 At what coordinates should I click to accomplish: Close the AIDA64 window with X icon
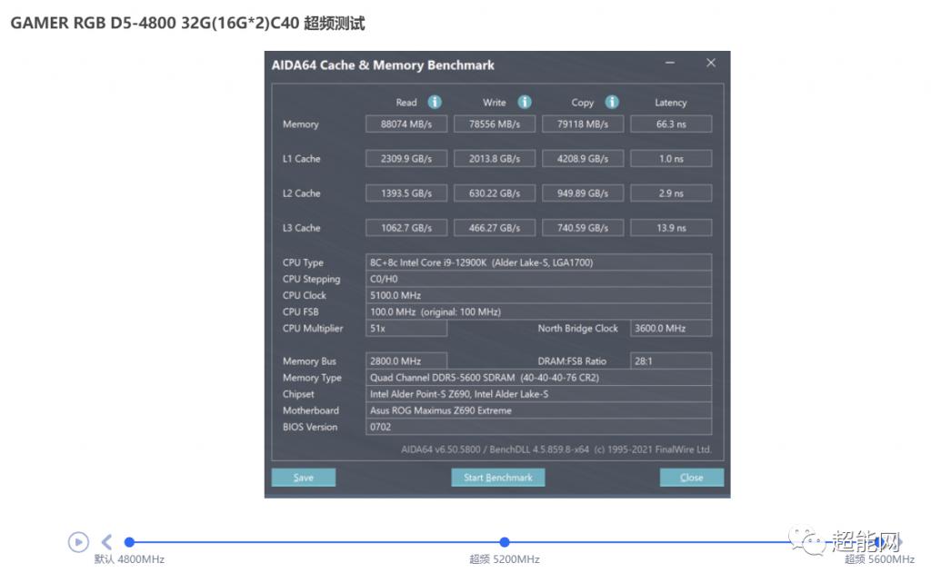711,64
